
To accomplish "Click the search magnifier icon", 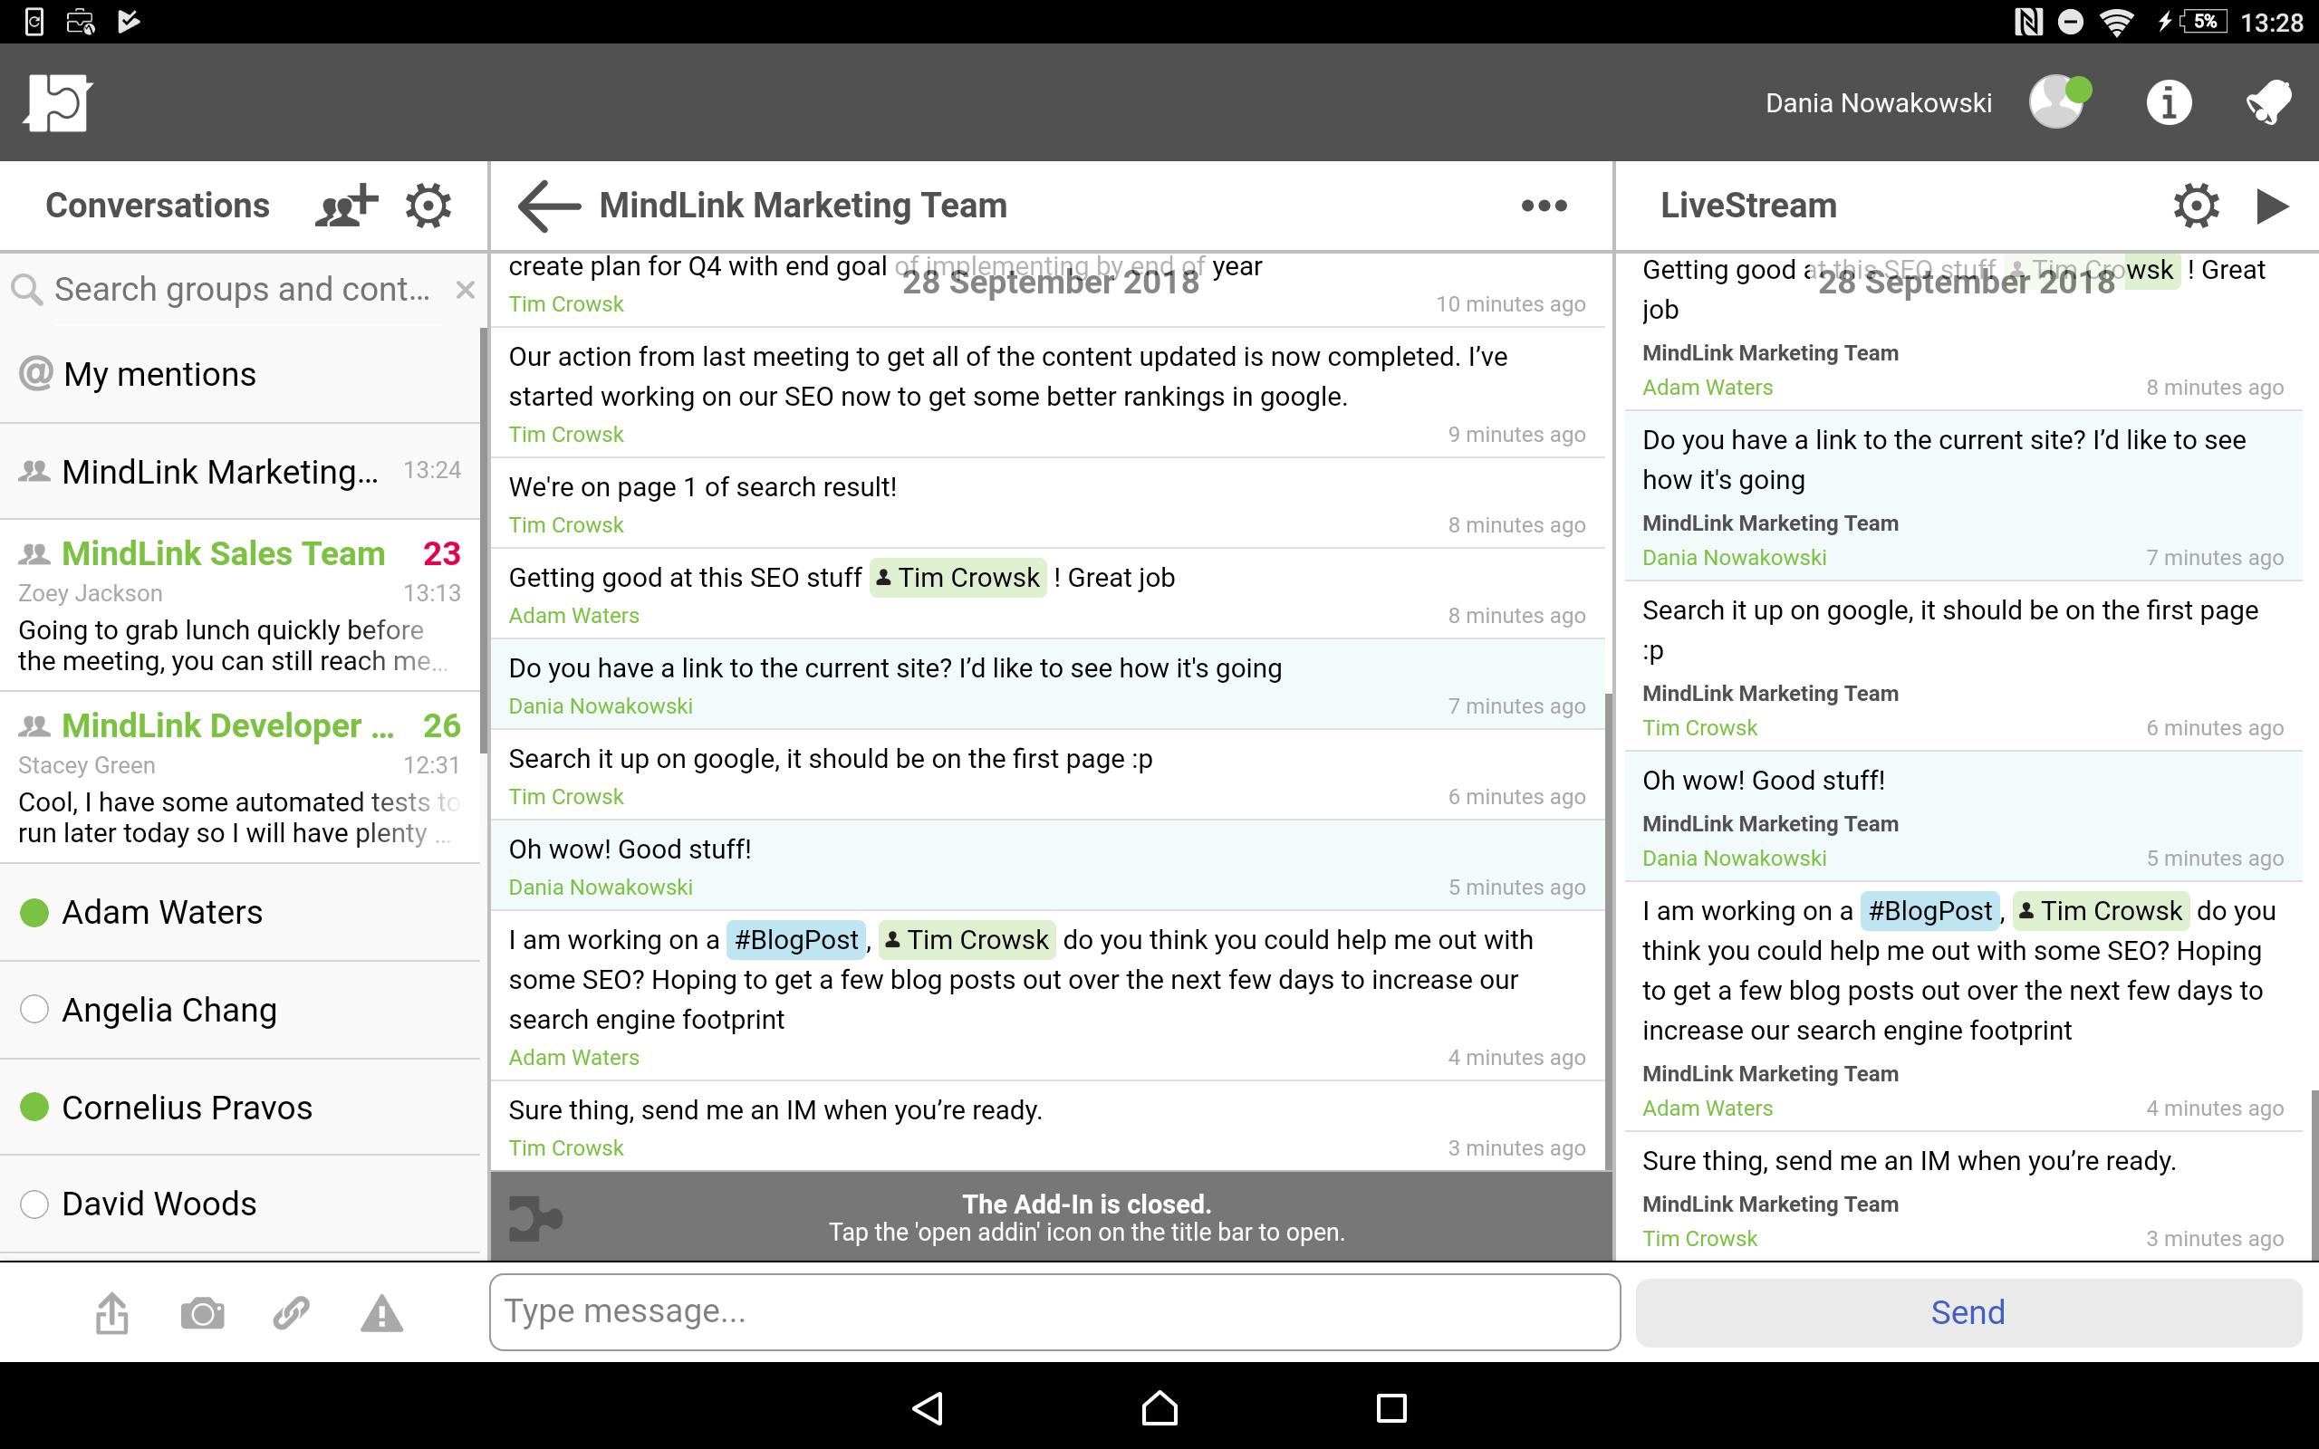I will 27,290.
